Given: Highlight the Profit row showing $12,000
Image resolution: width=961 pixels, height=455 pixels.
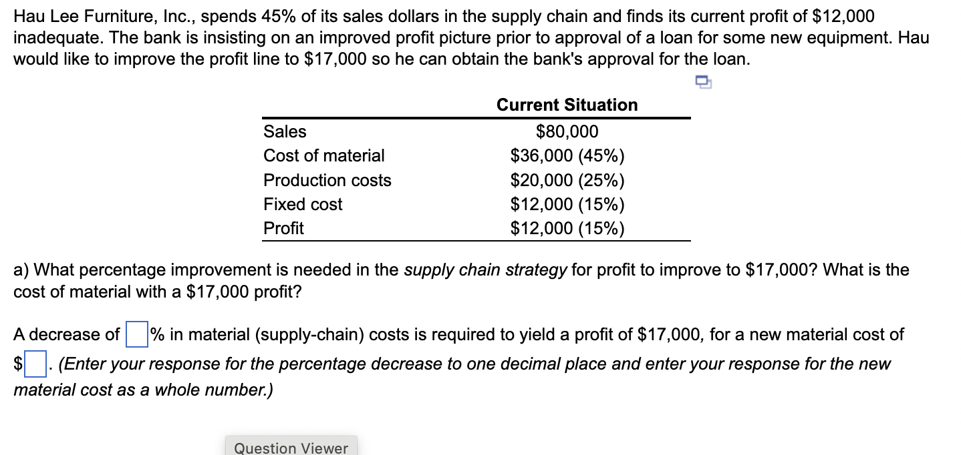Looking at the screenshot, I should (567, 228).
